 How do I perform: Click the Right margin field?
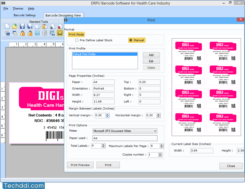click(149, 95)
